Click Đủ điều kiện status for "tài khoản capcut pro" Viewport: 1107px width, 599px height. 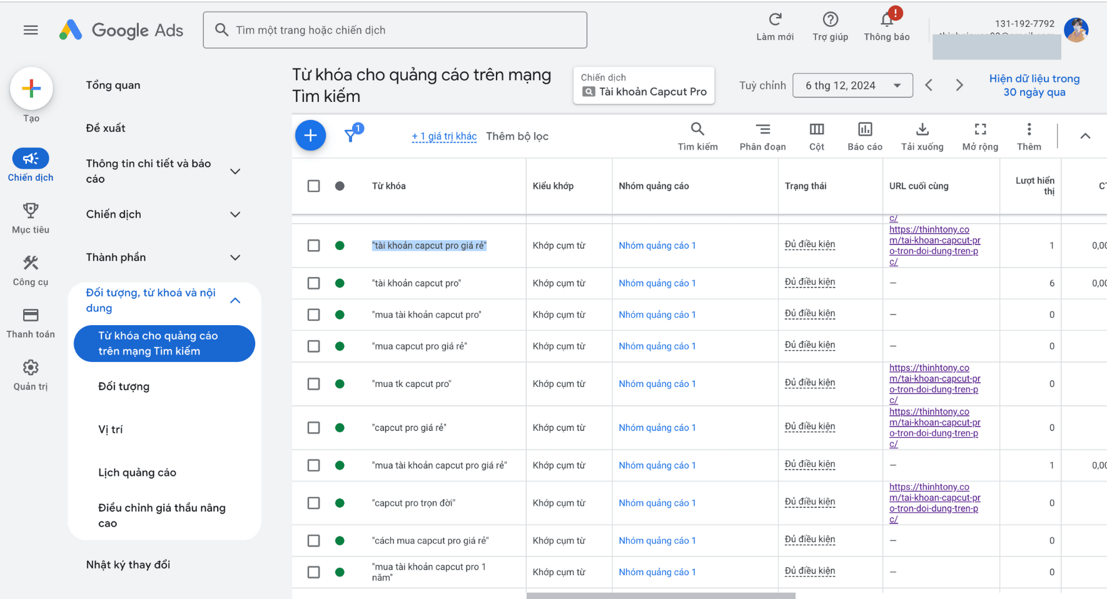810,282
